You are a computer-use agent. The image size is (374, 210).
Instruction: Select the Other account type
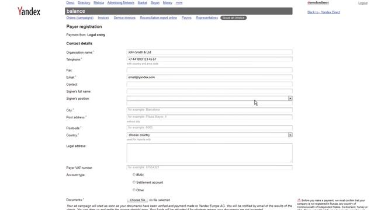[x=134, y=190]
